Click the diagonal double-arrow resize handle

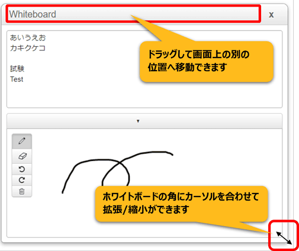(x=284, y=238)
